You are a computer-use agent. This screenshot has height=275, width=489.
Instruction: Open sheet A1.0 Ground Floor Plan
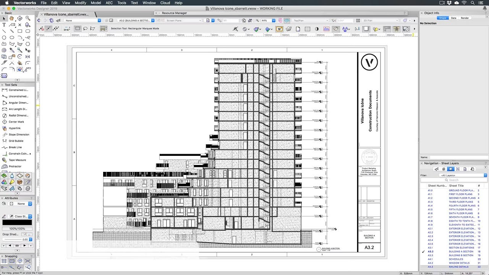pyautogui.click(x=453, y=190)
